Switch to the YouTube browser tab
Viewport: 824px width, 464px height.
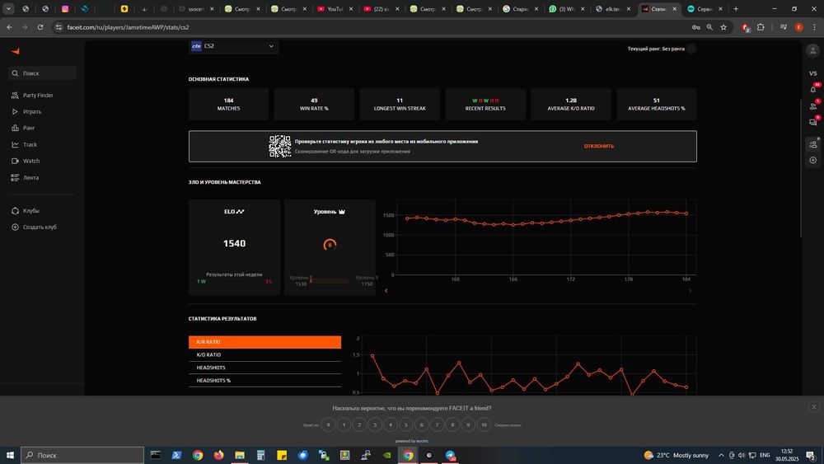[336, 9]
